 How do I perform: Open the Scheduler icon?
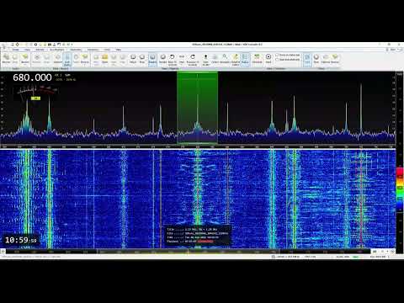coord(257,59)
